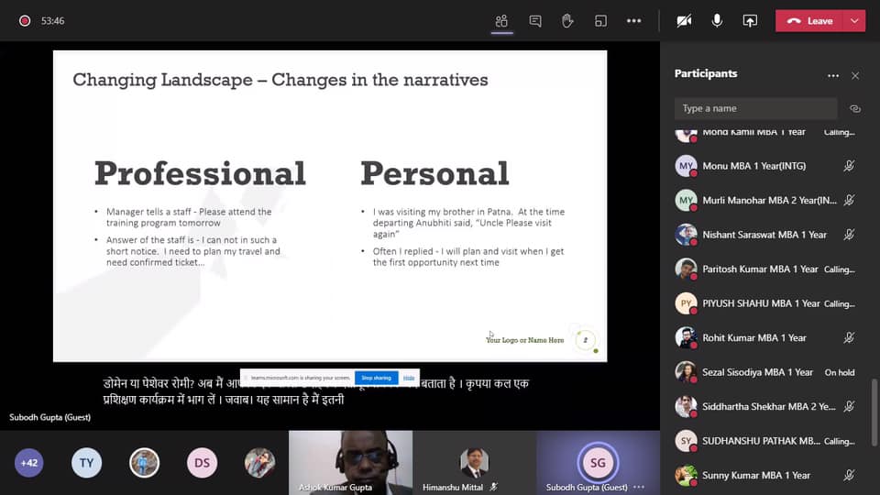Show the participants panel icon
This screenshot has width=880, height=495.
(x=501, y=21)
